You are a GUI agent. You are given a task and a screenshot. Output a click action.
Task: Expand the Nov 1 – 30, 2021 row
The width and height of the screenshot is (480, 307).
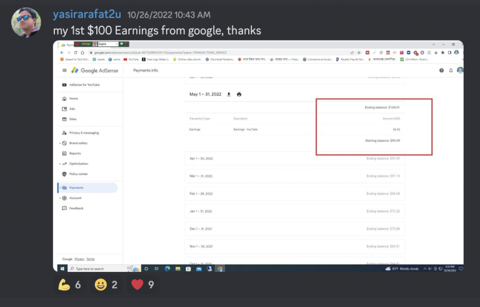294,246
